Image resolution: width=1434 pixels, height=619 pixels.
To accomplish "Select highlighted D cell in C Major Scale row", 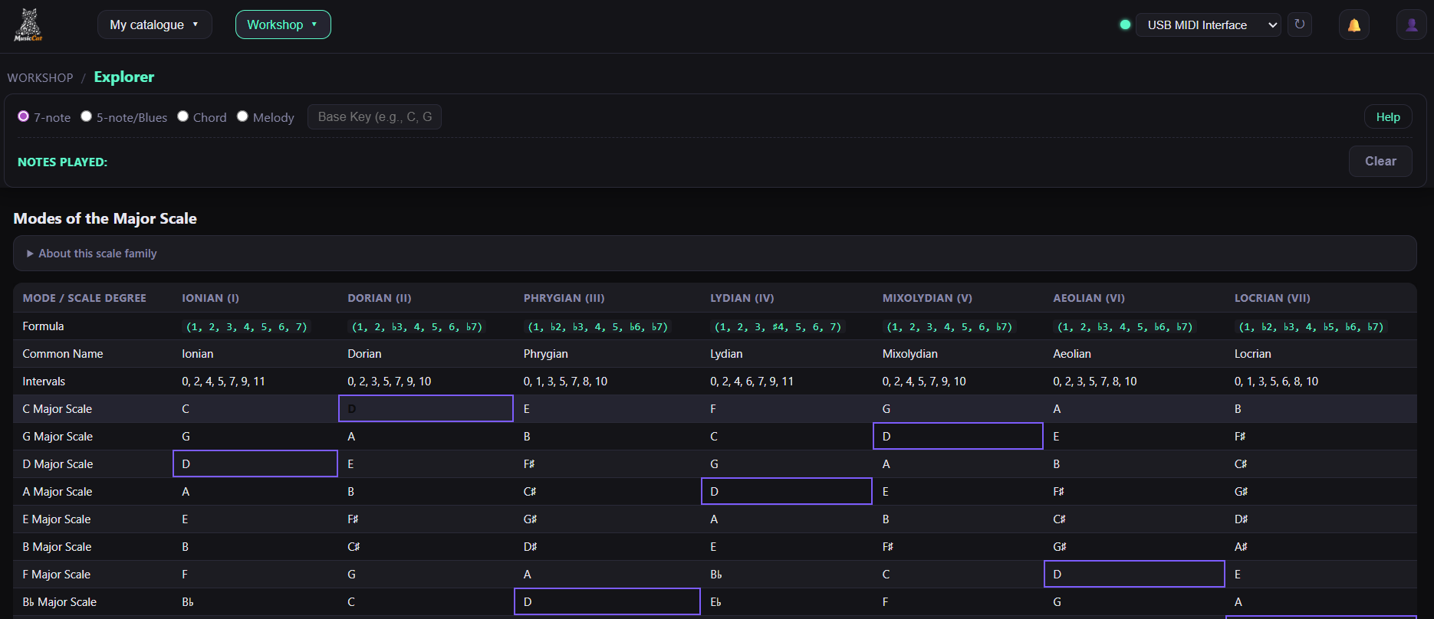I will [426, 408].
